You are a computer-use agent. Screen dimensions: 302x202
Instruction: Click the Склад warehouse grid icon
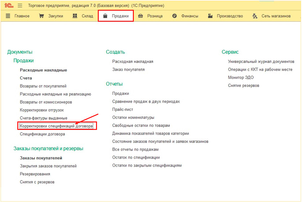[x=75, y=16]
